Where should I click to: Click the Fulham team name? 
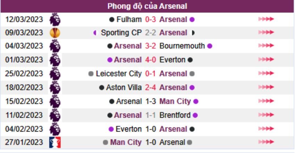(129, 19)
